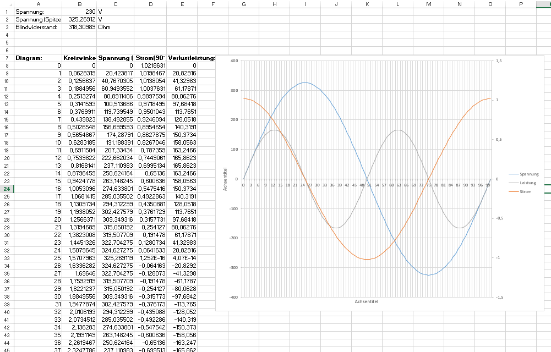Select the 'Strom' legend entry in chart
The height and width of the screenshot is (352, 551).
520,191
